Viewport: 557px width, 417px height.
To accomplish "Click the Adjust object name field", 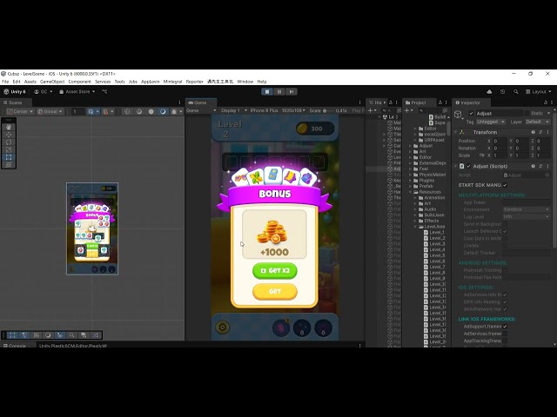I will click(499, 114).
